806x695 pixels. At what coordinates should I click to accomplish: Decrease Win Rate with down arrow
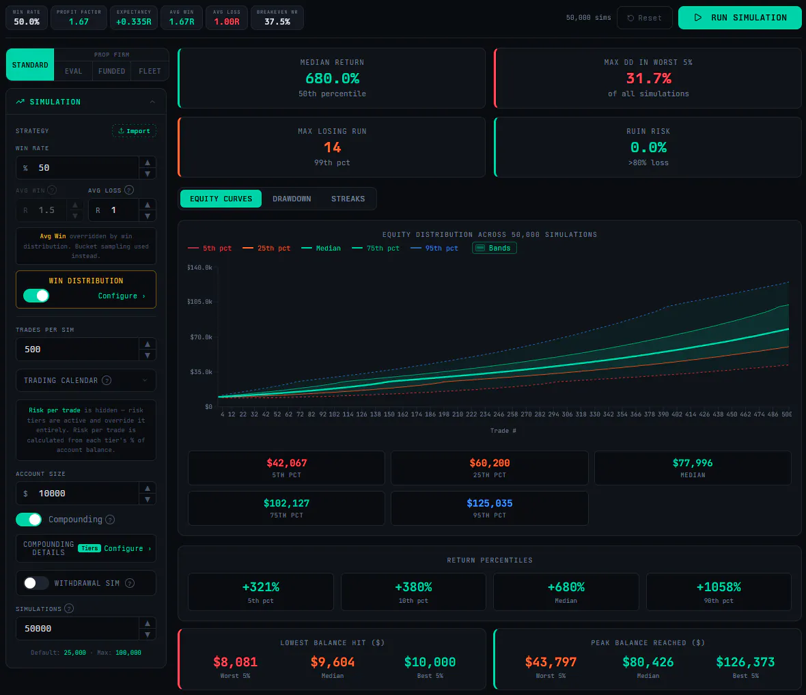coord(148,173)
